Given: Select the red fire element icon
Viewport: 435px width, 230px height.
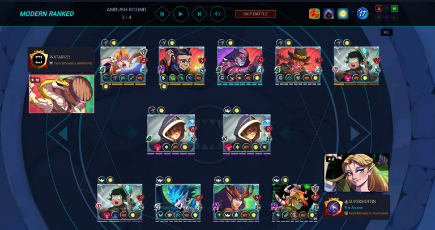Looking at the screenshot, I should (379, 8).
